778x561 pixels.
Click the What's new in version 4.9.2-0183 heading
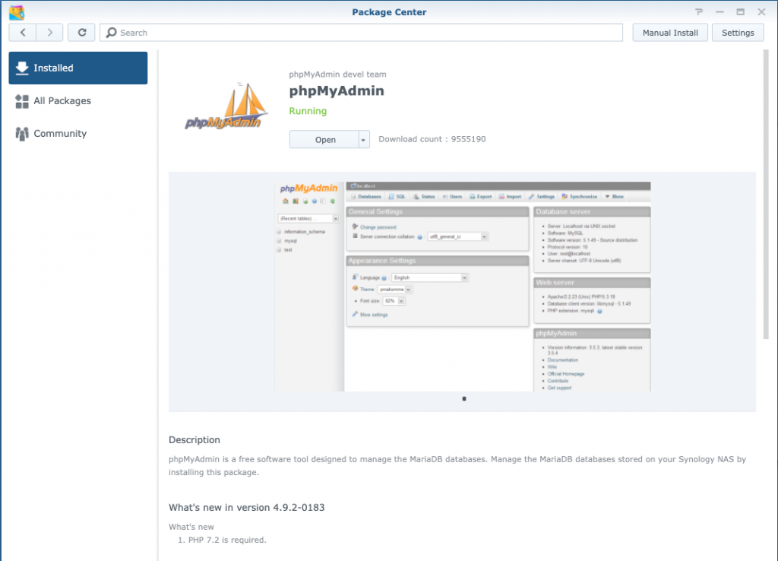coord(247,507)
